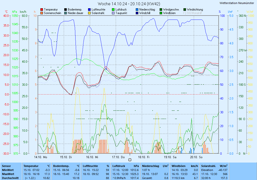Click the dark blue Windchill legend swatch

click(137, 13)
